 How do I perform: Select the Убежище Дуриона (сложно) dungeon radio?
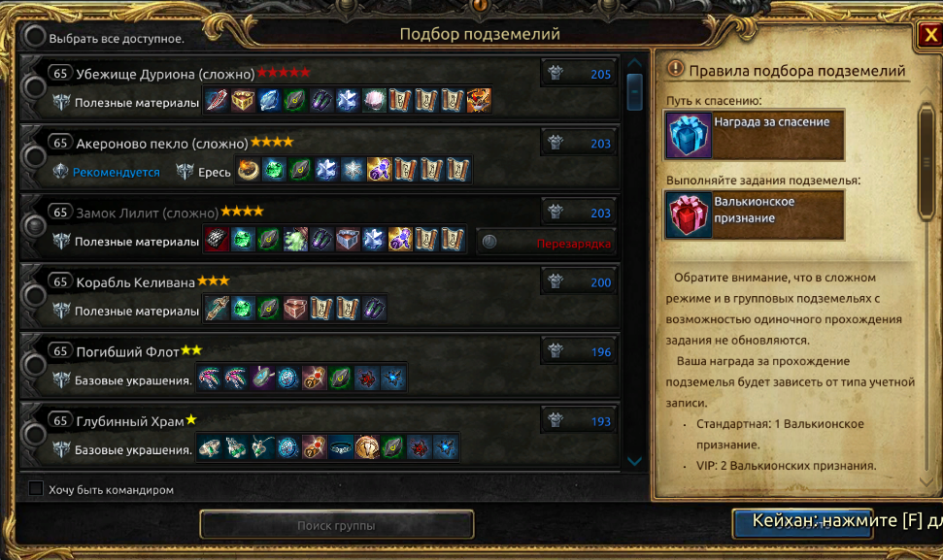34,87
